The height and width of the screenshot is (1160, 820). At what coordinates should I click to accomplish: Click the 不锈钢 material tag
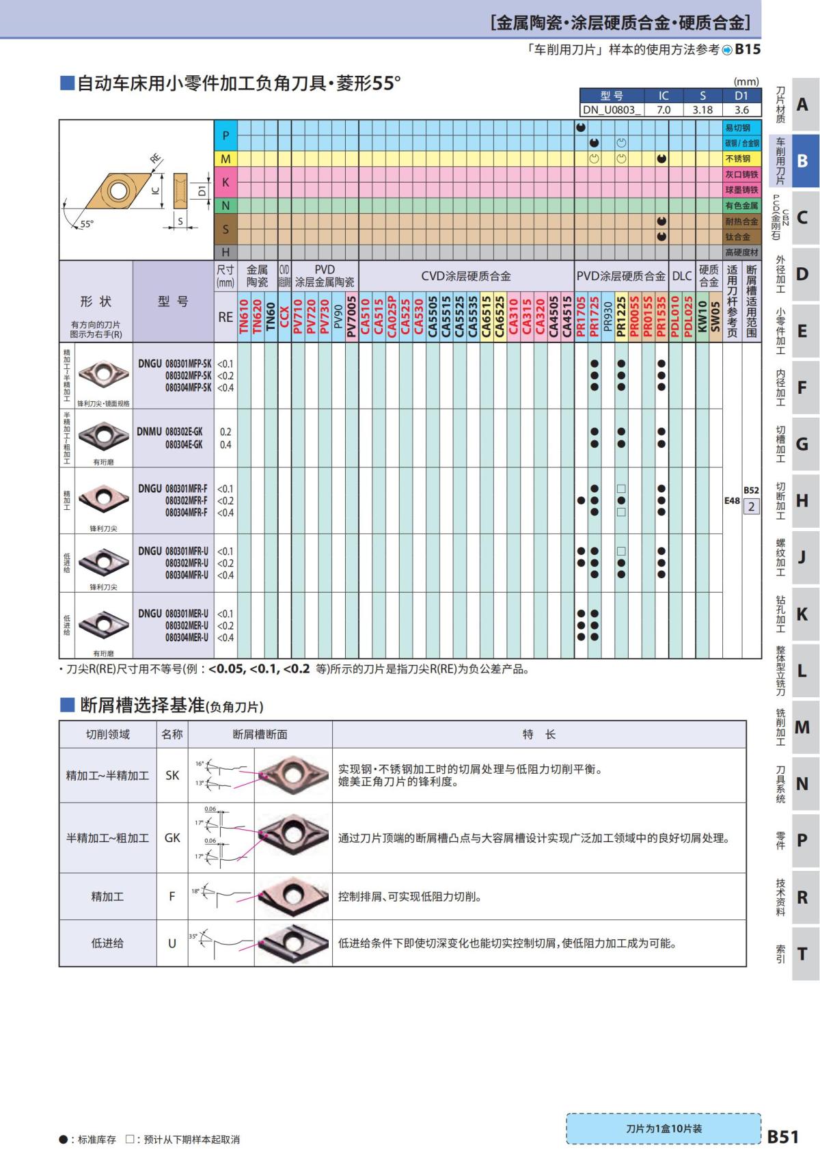tap(741, 159)
